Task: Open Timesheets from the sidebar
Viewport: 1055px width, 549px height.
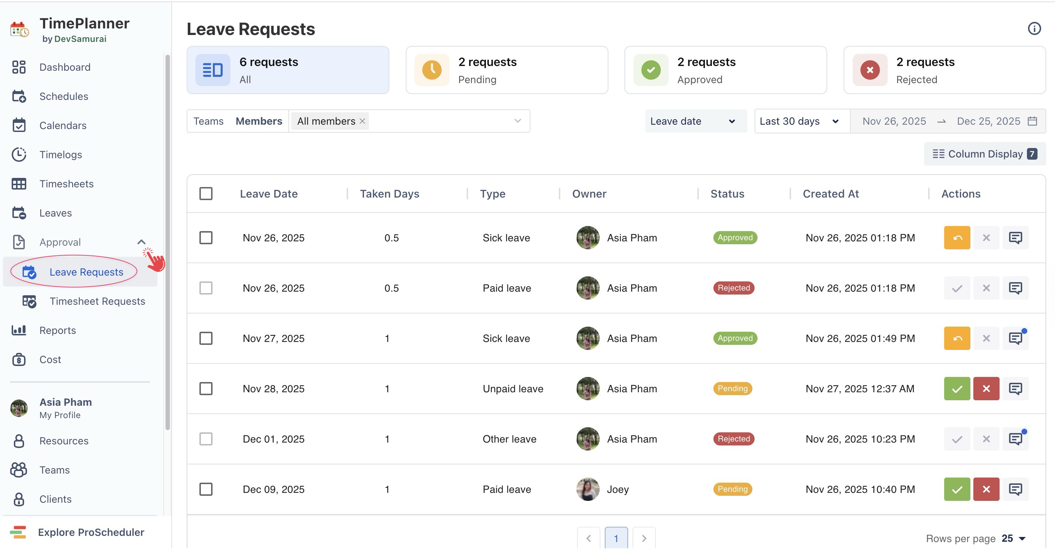Action: 66,184
